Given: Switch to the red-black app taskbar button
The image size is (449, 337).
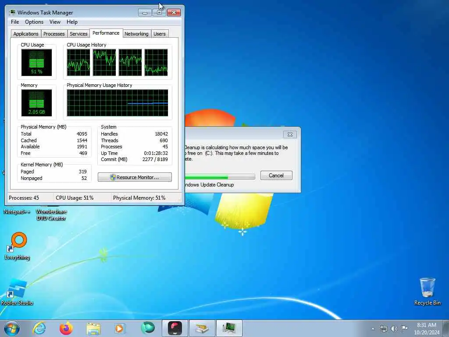Looking at the screenshot, I should coord(175,328).
